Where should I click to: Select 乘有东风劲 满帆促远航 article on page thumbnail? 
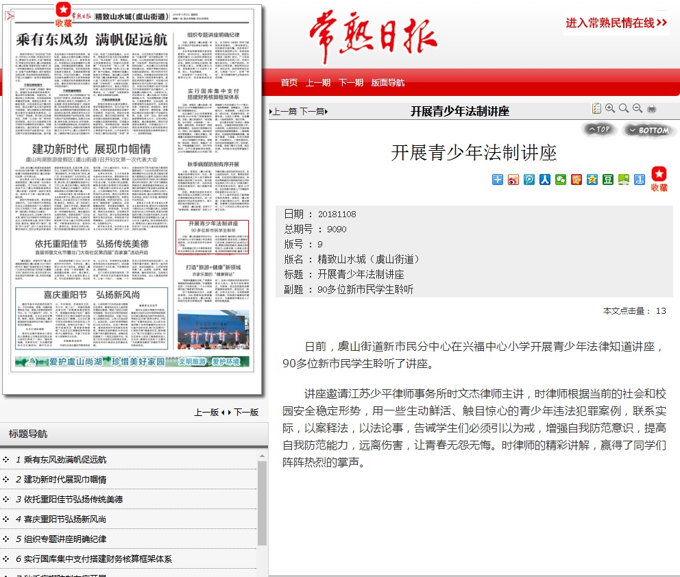(91, 82)
